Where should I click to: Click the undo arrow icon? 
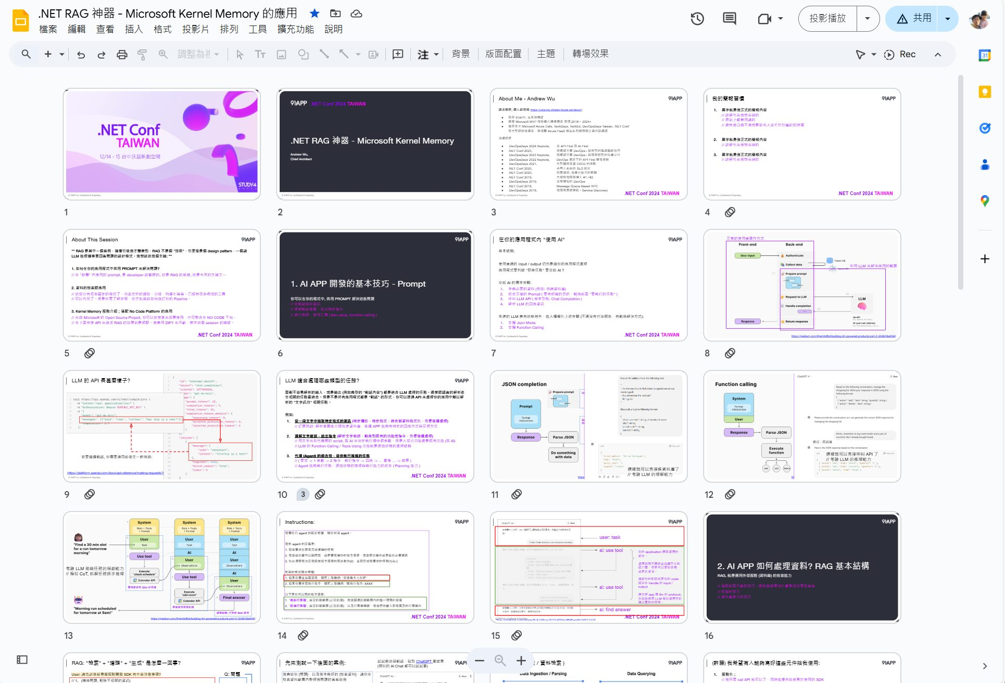[81, 54]
